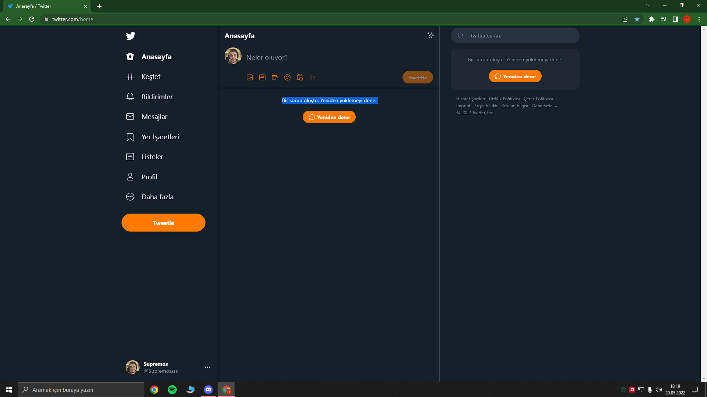Image resolution: width=707 pixels, height=397 pixels.
Task: Open the tab search chevron
Action: point(648,5)
